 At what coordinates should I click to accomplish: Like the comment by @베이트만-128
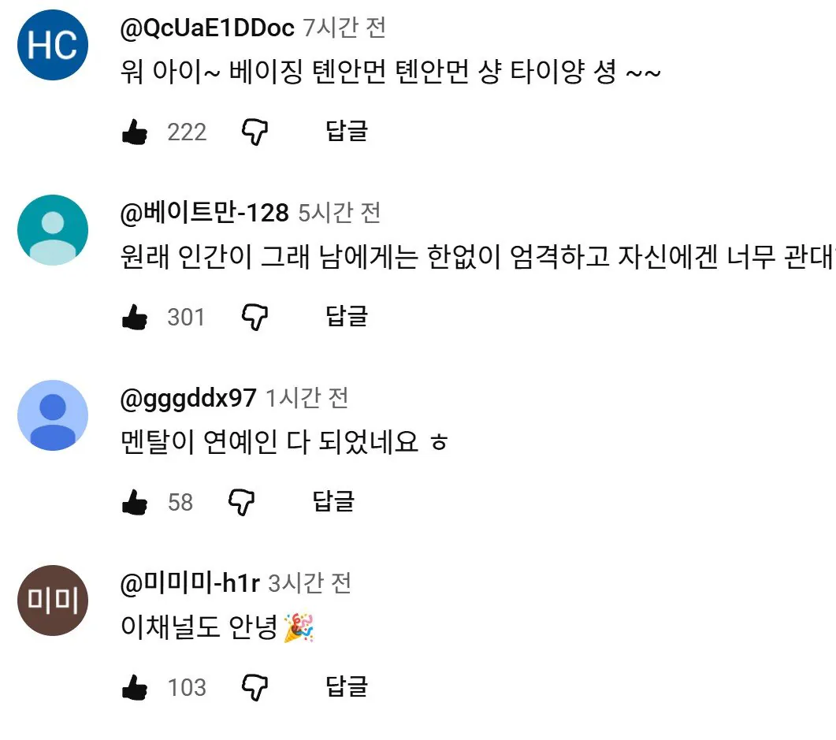tap(135, 317)
